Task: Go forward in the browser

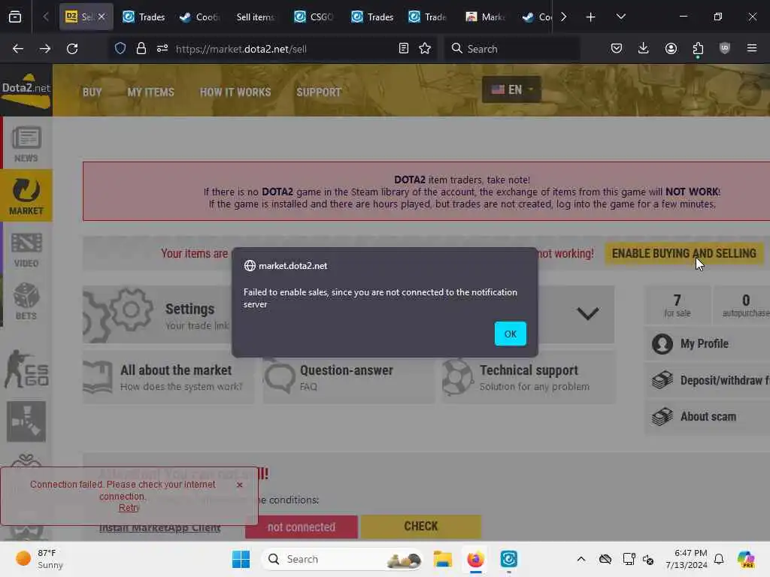Action: tap(44, 49)
